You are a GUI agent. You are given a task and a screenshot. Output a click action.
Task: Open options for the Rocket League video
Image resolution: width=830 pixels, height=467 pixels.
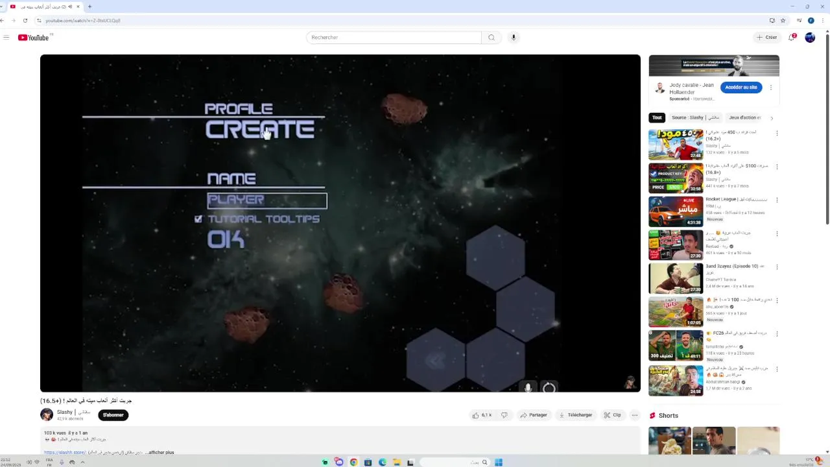pos(777,200)
